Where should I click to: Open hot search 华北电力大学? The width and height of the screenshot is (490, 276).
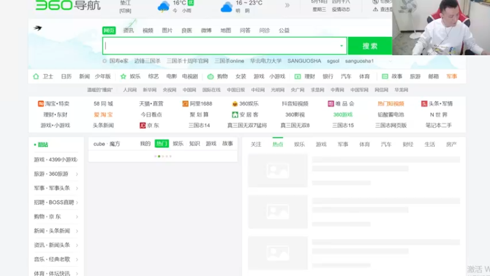266,61
